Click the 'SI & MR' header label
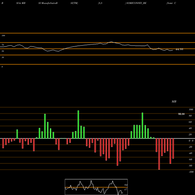 point(21,3)
